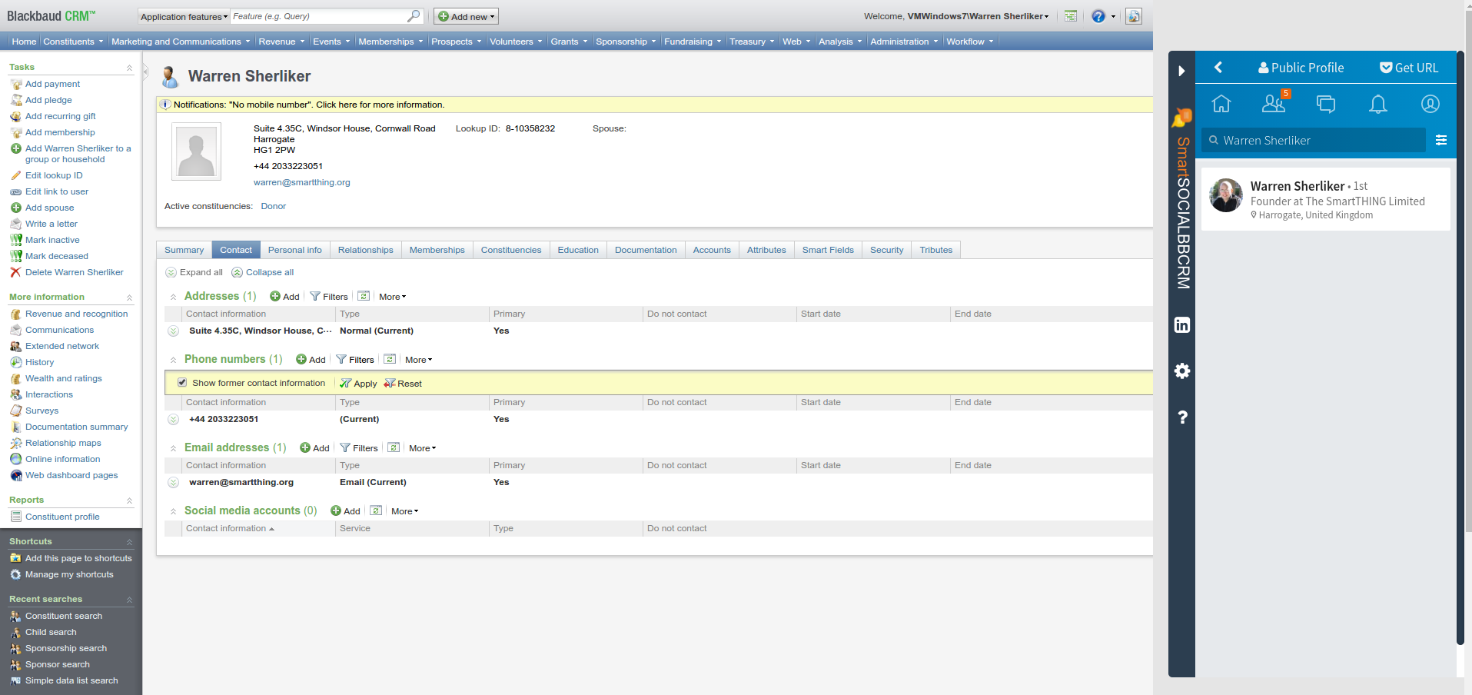Open Filters for Email addresses
The image size is (1472, 695).
(359, 448)
